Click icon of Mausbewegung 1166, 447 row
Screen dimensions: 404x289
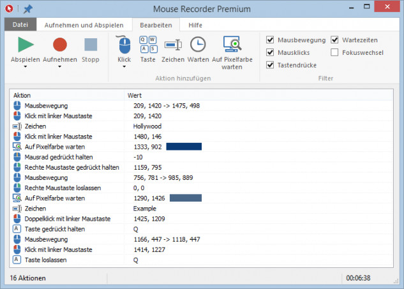[17, 239]
